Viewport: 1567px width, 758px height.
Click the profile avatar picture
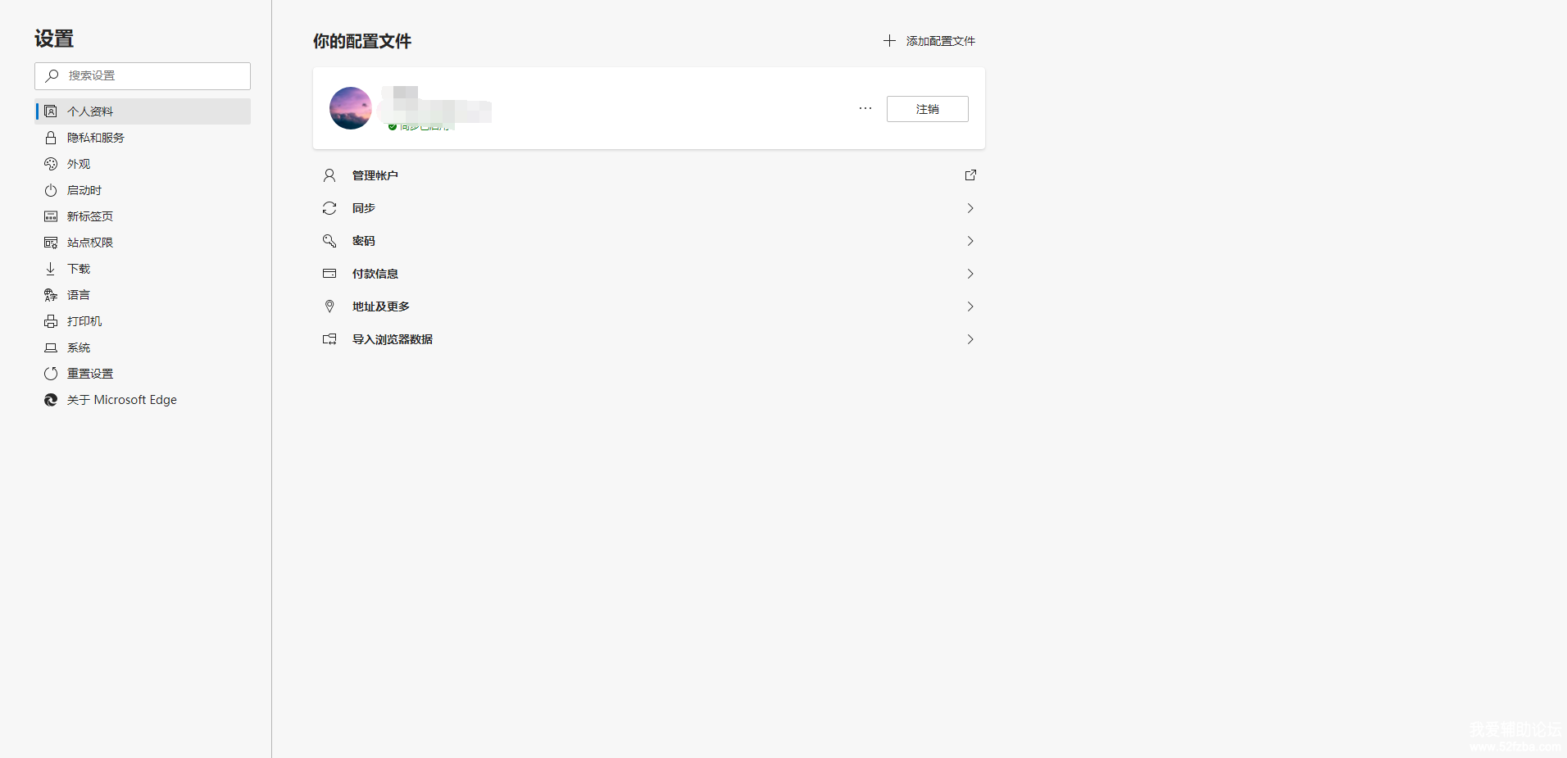(x=351, y=108)
